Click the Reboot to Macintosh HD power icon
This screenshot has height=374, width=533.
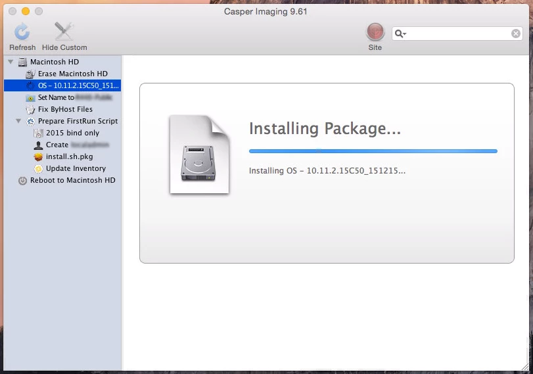point(22,181)
